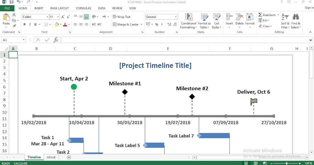314x165 pixels.
Task: Switch to Page Break Preview view
Action: click(265, 163)
